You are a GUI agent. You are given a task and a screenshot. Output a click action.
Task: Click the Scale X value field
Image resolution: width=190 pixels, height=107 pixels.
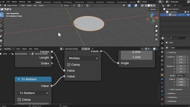(x=181, y=79)
